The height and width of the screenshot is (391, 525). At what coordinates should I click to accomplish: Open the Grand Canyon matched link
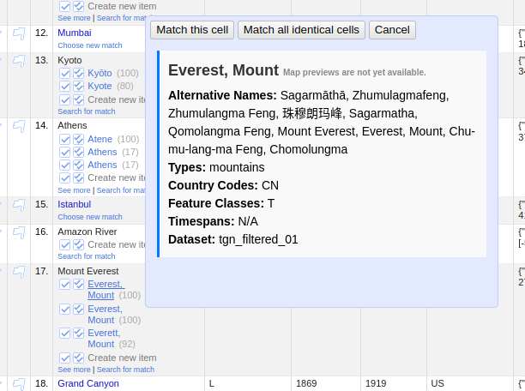87,383
